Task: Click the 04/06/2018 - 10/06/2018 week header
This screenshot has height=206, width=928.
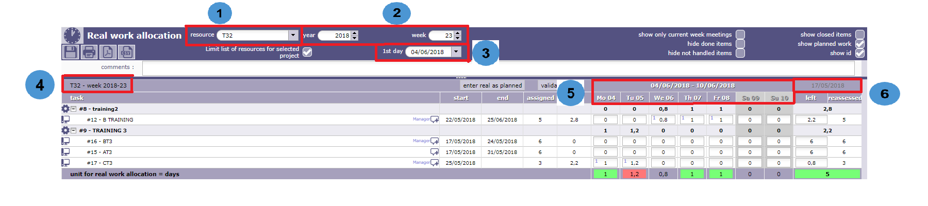Action: 692,85
